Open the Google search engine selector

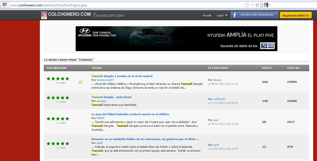pyautogui.click(x=267, y=5)
